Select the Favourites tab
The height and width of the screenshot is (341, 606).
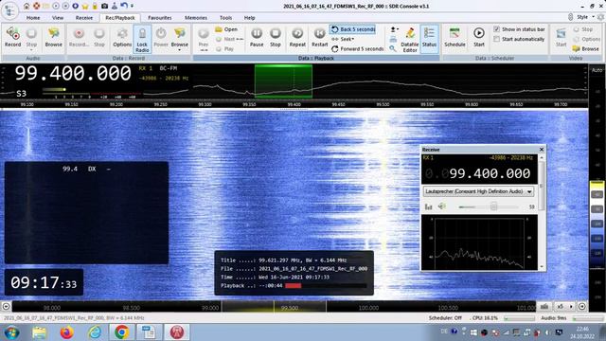[x=160, y=18]
